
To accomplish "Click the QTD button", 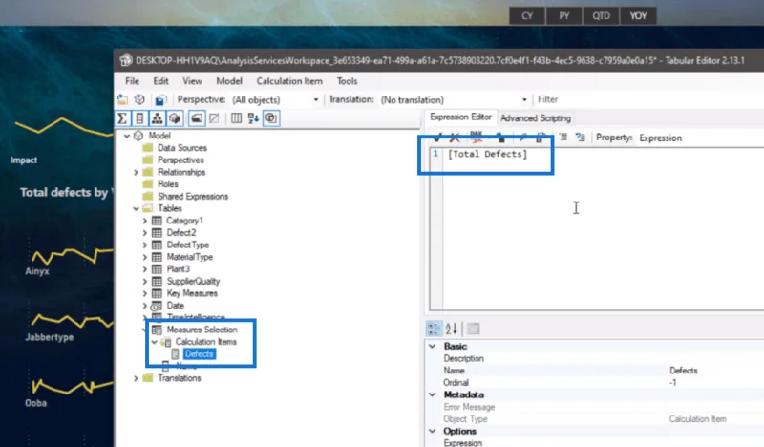I will pyautogui.click(x=602, y=16).
